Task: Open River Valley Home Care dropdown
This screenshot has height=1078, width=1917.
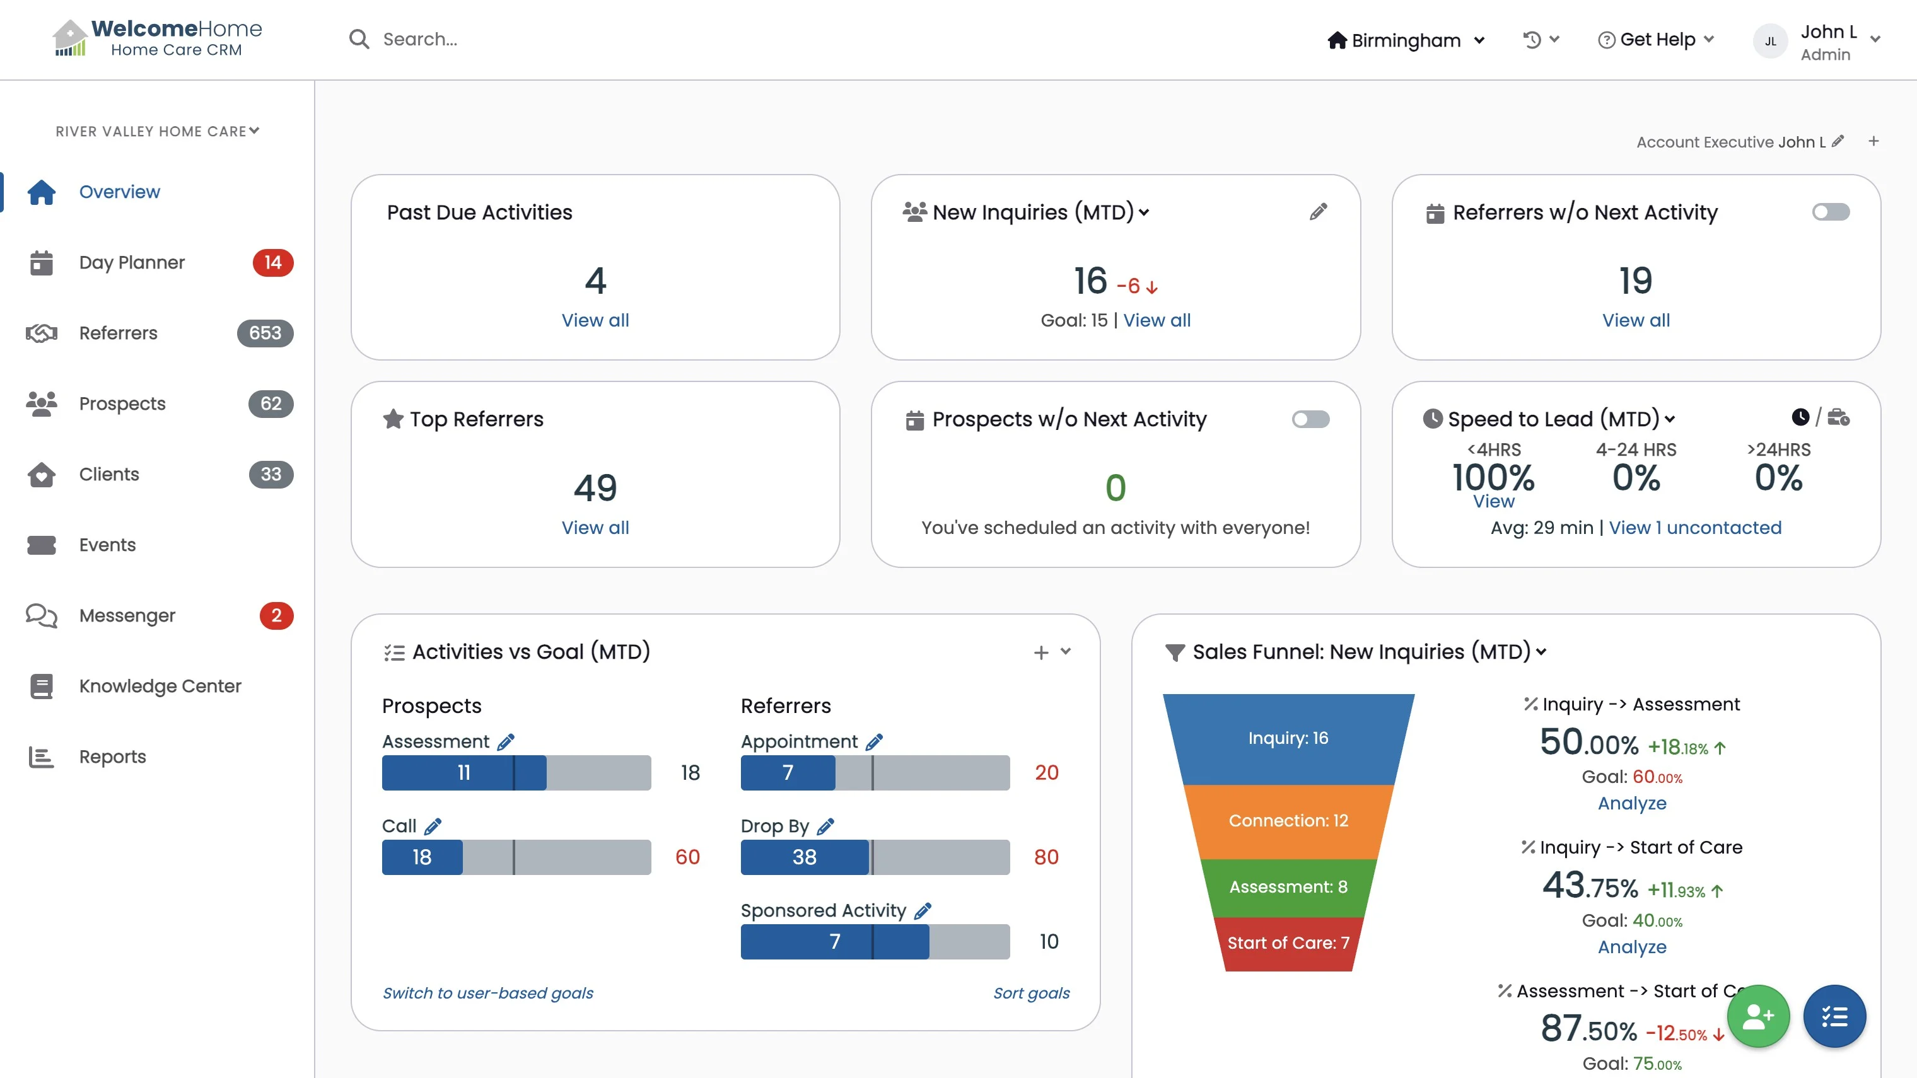Action: tap(157, 131)
